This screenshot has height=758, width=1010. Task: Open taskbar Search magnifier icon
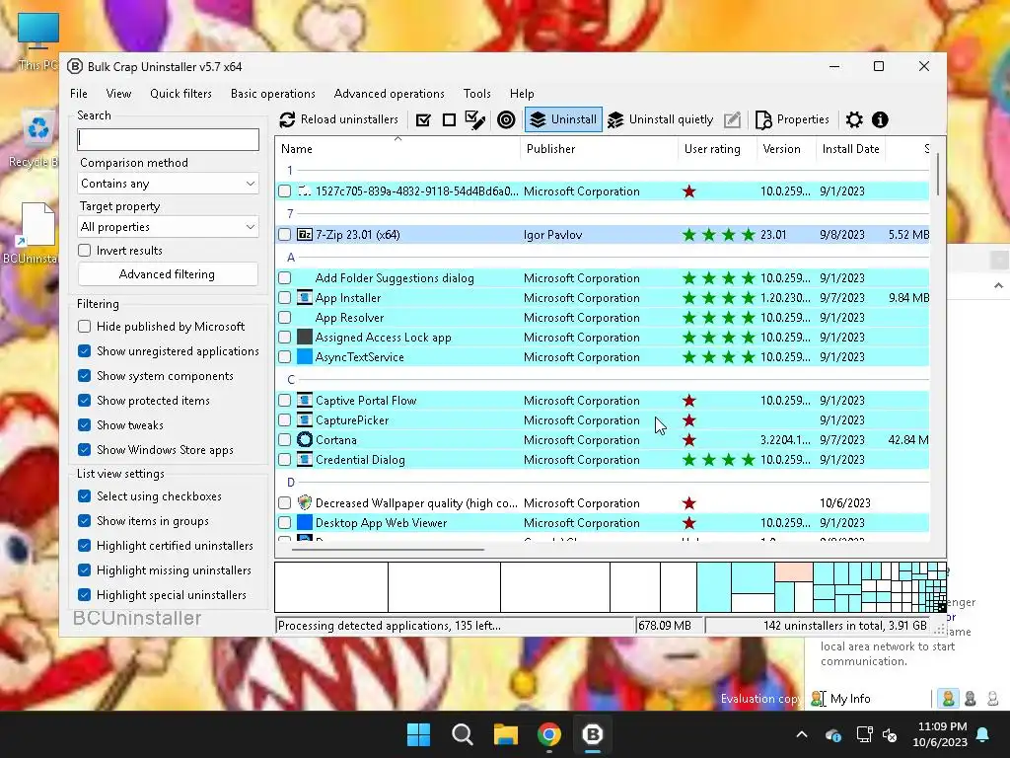[x=463, y=734]
